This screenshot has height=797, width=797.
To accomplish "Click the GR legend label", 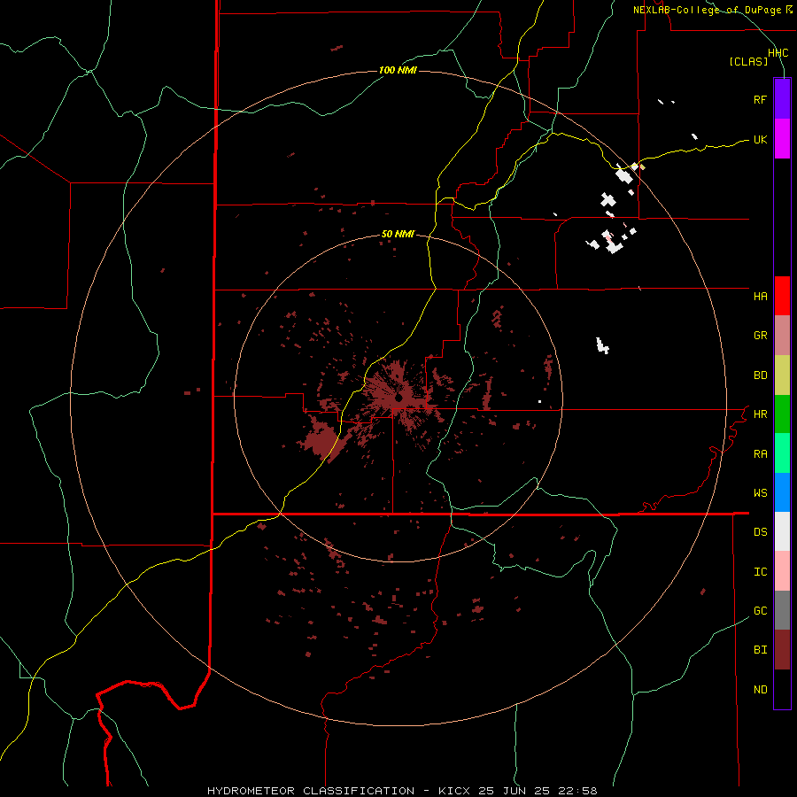I will coord(760,336).
